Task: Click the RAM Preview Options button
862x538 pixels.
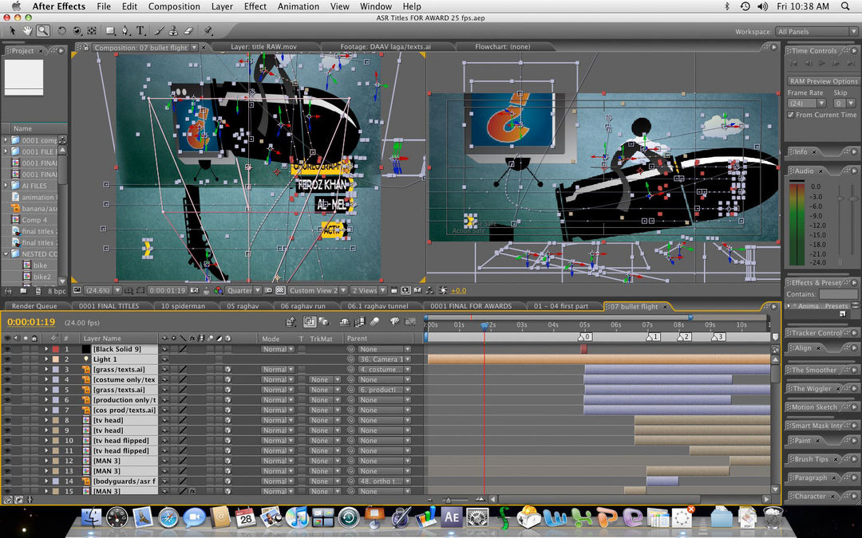Action: click(822, 81)
